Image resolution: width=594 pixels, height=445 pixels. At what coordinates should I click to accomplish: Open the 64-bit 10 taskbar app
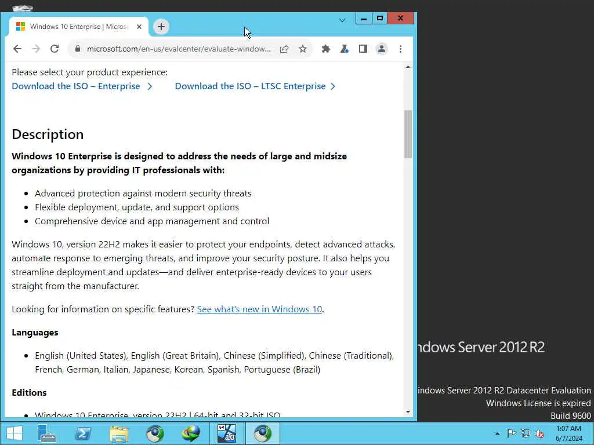pyautogui.click(x=227, y=433)
